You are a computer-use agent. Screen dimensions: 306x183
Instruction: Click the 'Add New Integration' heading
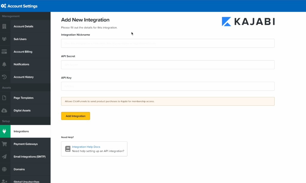tap(85, 20)
